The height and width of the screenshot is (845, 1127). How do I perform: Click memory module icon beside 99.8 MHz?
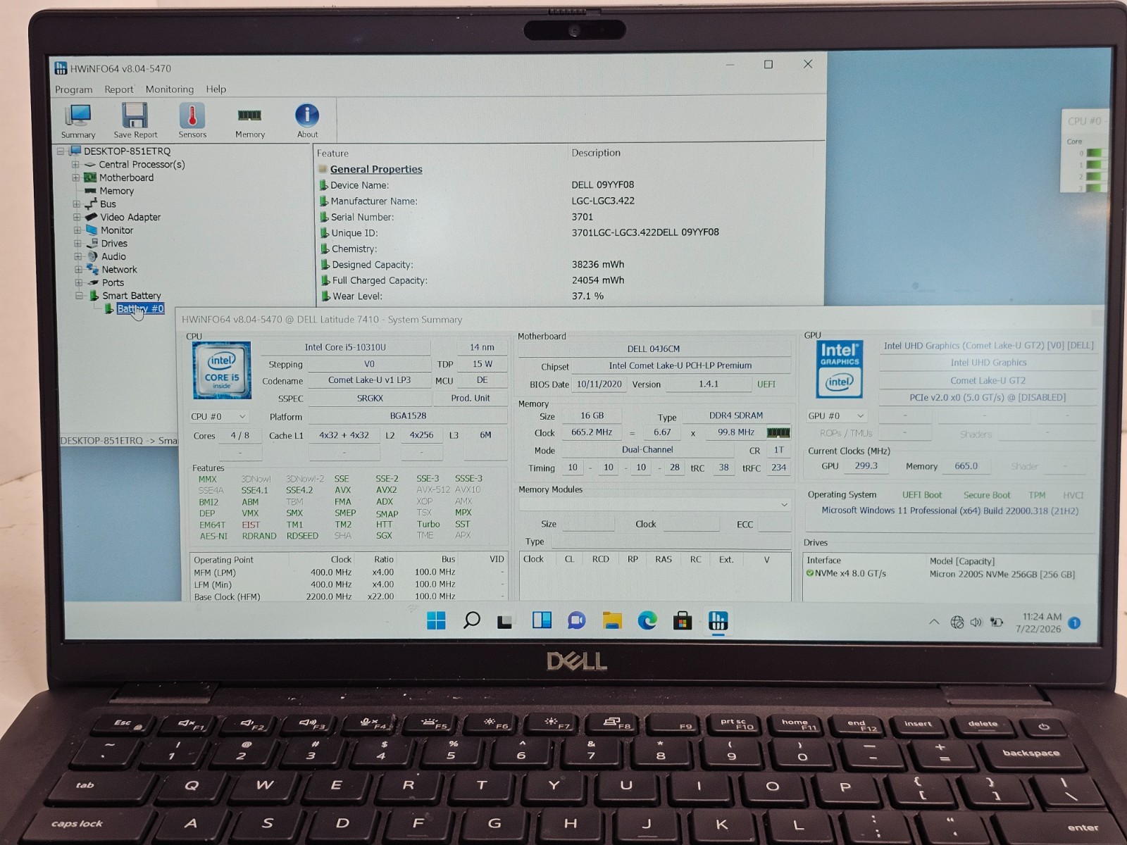pos(778,432)
